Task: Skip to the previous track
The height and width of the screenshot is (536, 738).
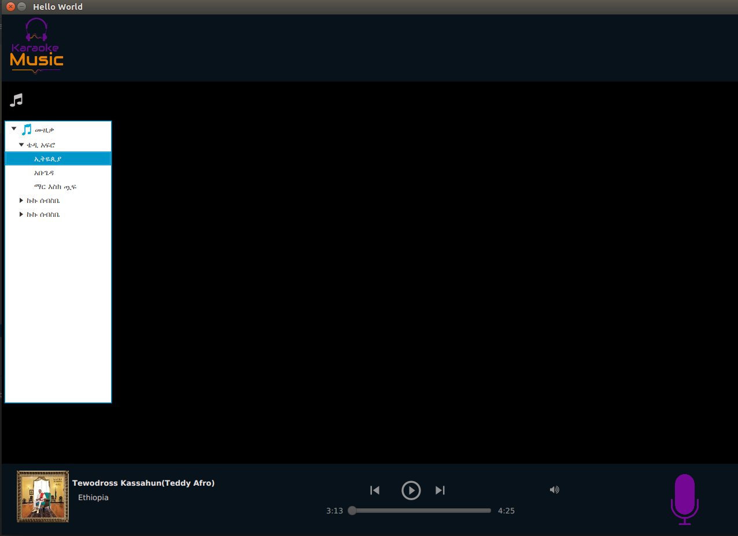Action: 375,490
